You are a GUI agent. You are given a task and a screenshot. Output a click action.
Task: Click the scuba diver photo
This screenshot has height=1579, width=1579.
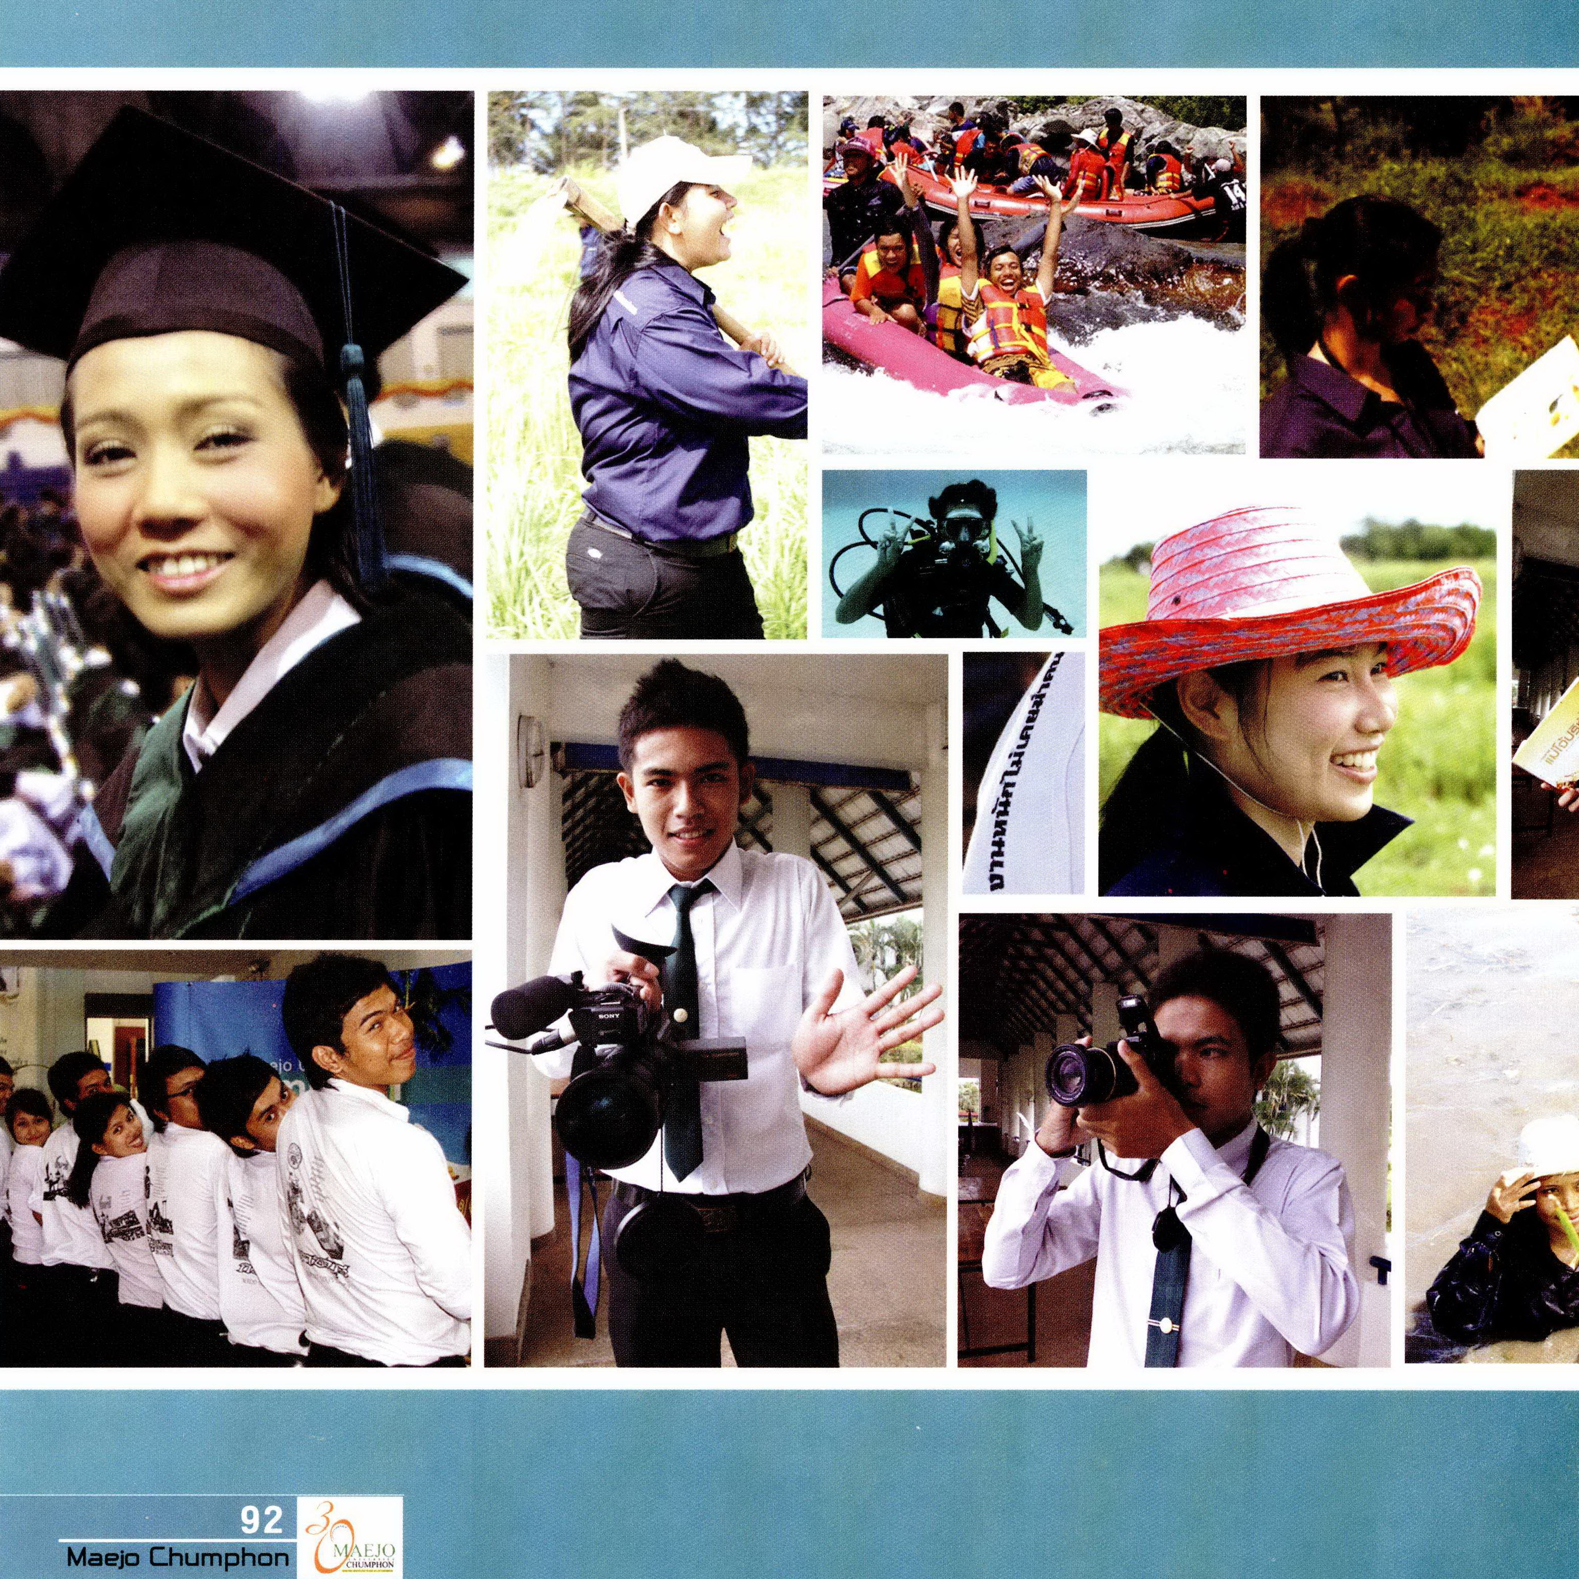(954, 553)
